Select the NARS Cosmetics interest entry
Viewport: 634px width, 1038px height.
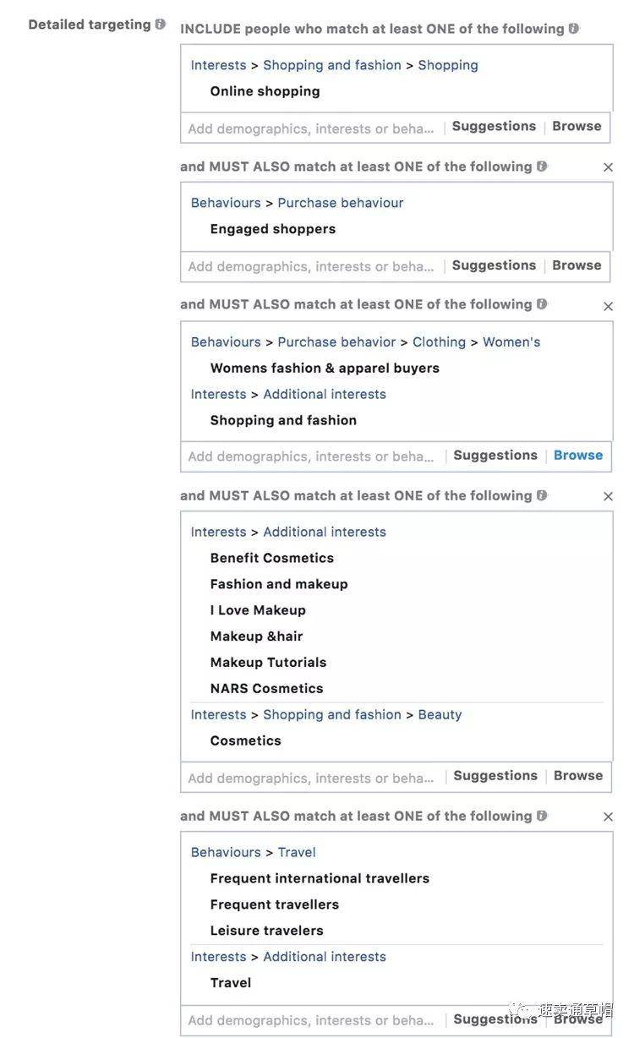pos(266,688)
